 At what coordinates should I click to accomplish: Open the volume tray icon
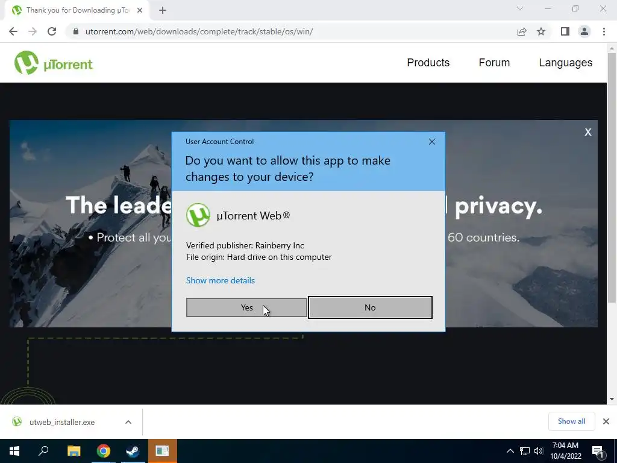click(x=539, y=451)
